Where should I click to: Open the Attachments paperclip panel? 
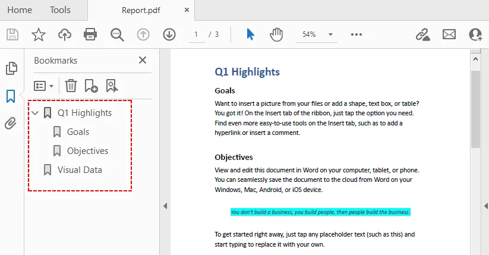(11, 123)
